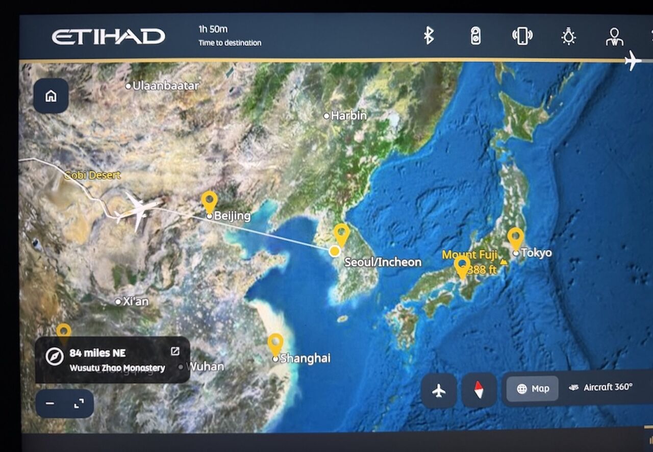Switch to the Map view tab
Image resolution: width=653 pixels, height=452 pixels.
click(x=533, y=389)
